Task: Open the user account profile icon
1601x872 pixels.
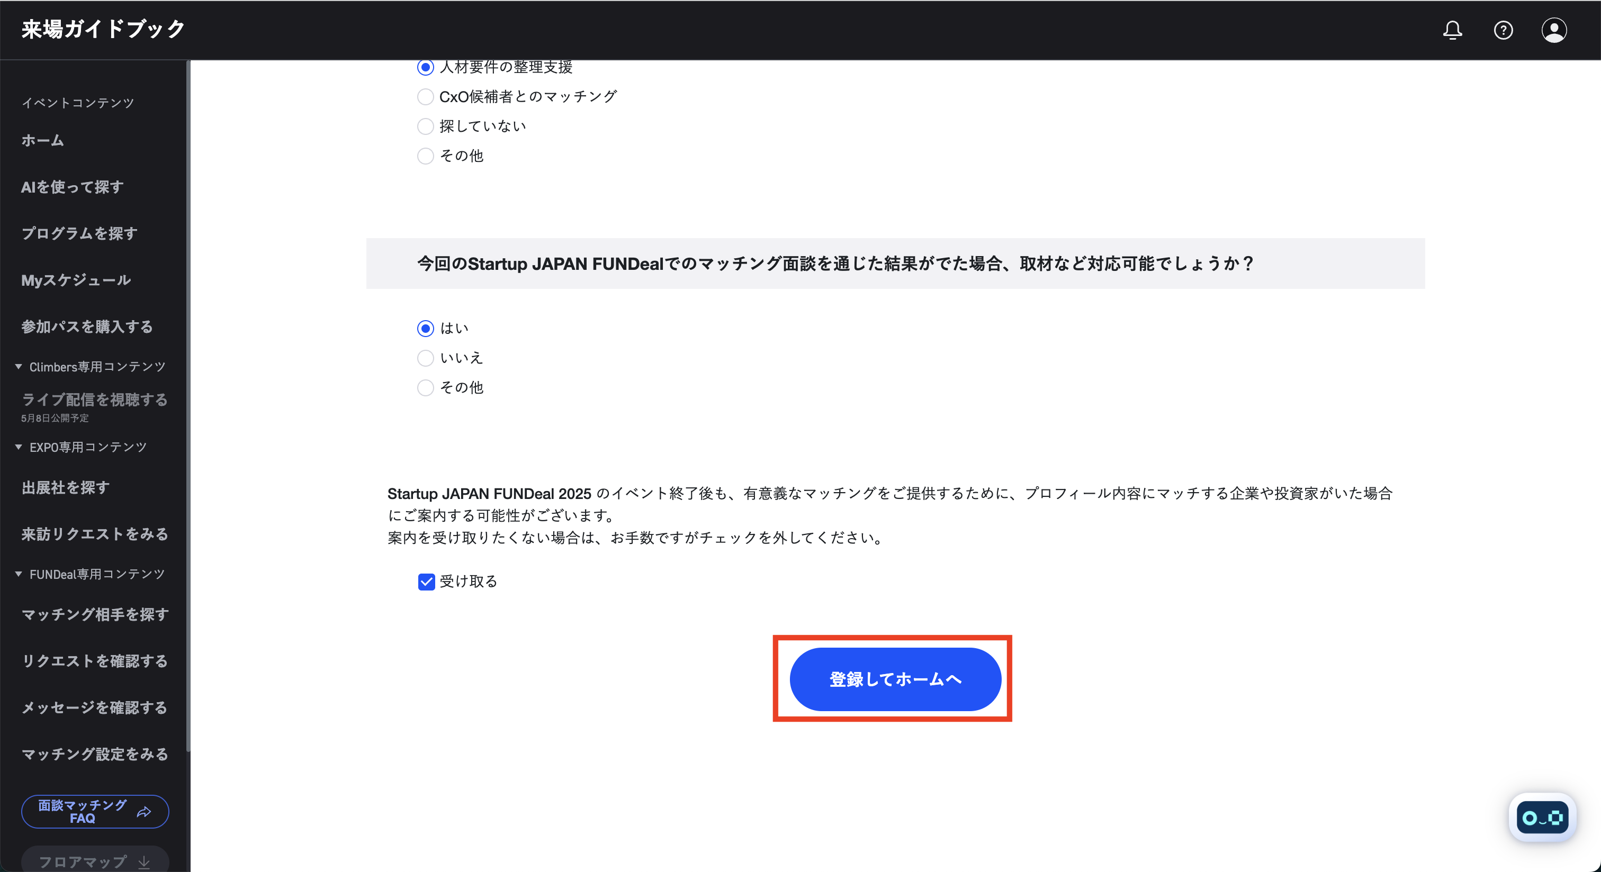Action: click(x=1554, y=30)
